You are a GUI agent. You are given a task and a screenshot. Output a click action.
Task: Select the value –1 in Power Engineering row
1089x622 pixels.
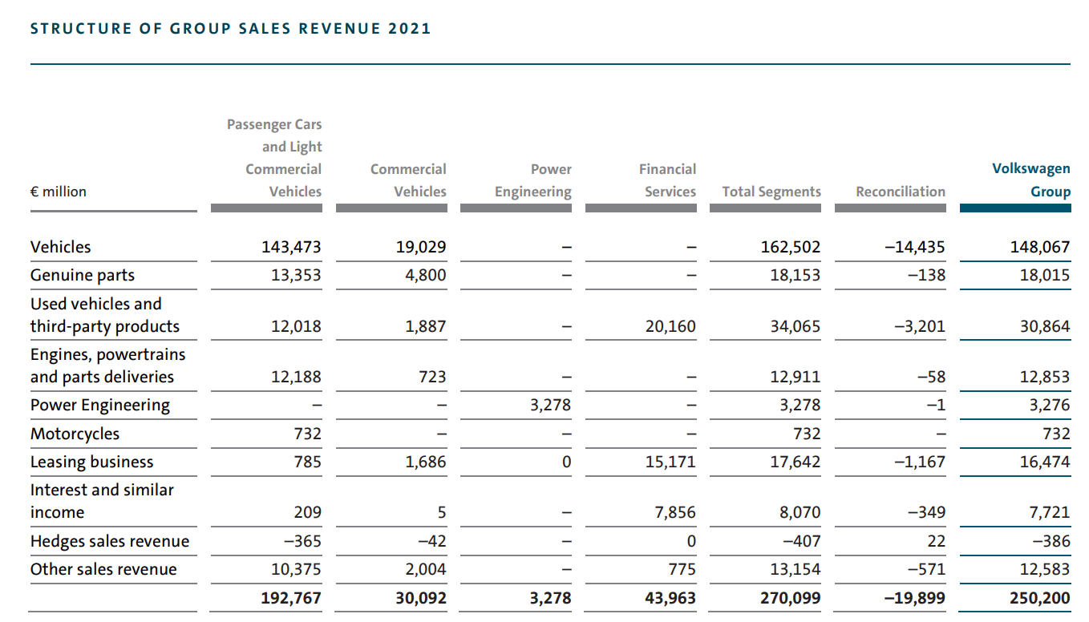click(936, 405)
